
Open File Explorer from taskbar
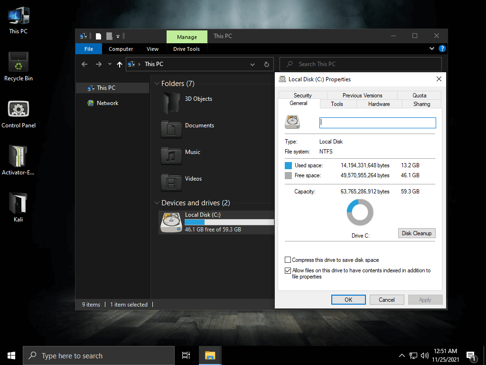(x=210, y=355)
